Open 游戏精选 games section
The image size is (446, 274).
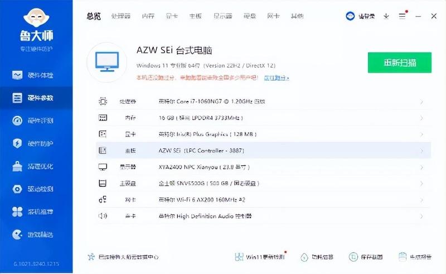click(33, 234)
